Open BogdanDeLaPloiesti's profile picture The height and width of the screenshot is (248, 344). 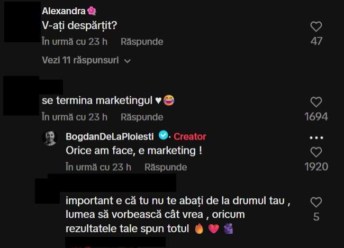[50, 138]
